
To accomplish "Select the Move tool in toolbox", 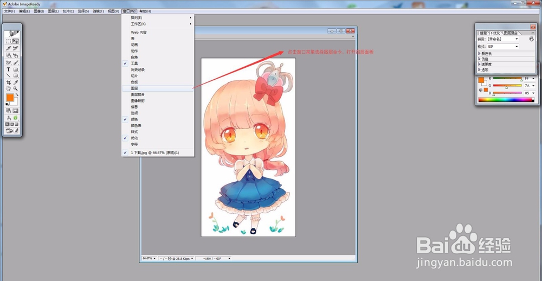I will point(16,41).
